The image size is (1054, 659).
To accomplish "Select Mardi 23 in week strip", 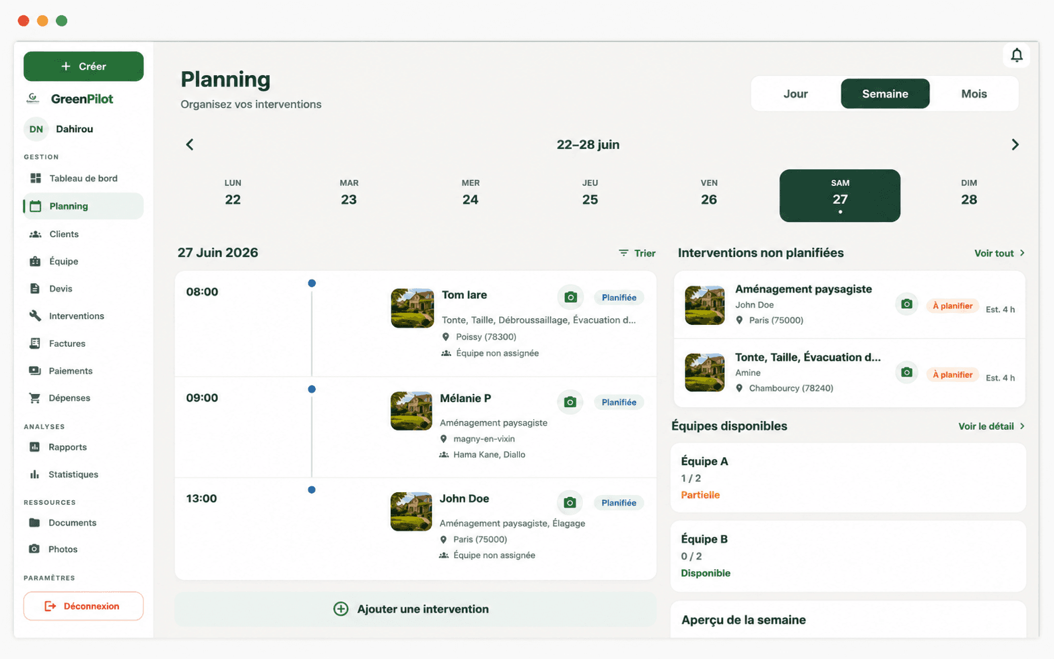I will pyautogui.click(x=349, y=193).
